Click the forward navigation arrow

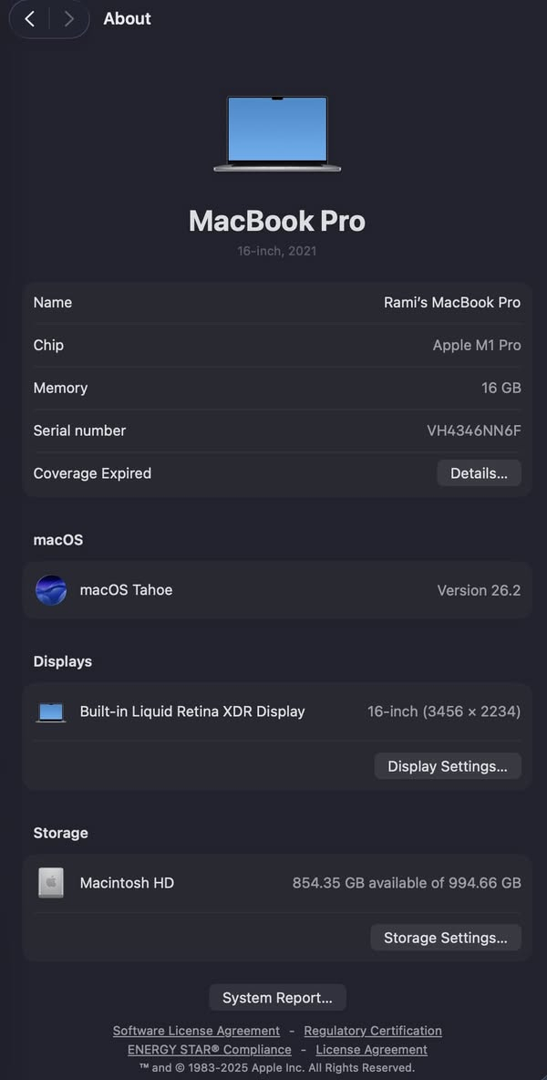(x=68, y=19)
